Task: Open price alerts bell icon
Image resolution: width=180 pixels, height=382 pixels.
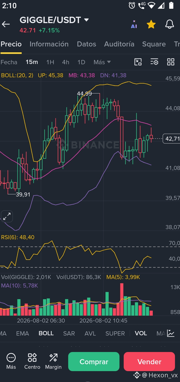Action: pos(170,24)
